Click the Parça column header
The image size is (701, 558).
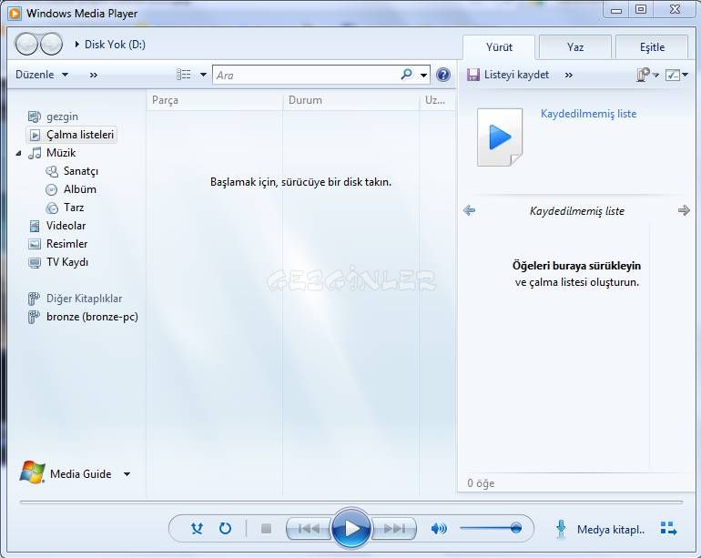click(x=215, y=100)
